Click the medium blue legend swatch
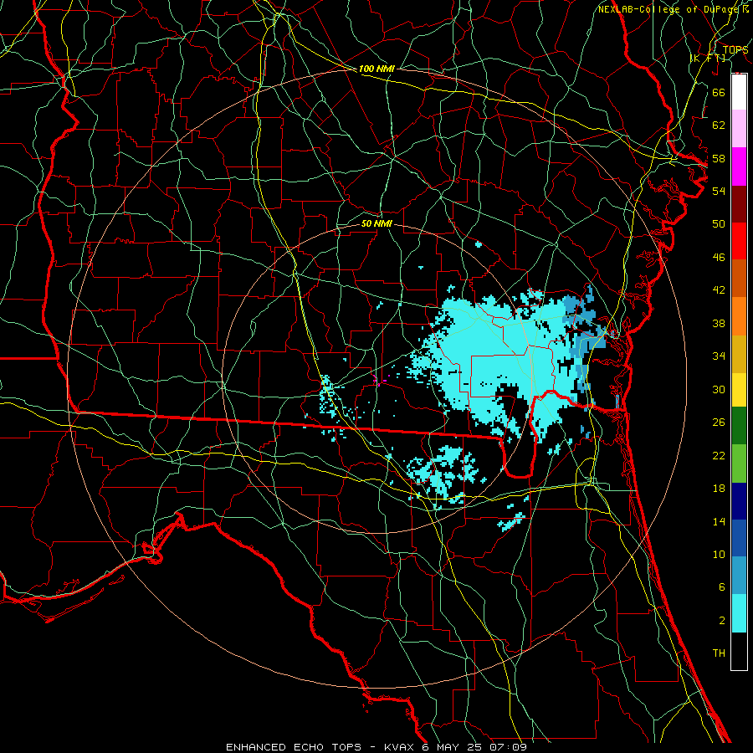Image resolution: width=753 pixels, height=753 pixels. [x=739, y=538]
